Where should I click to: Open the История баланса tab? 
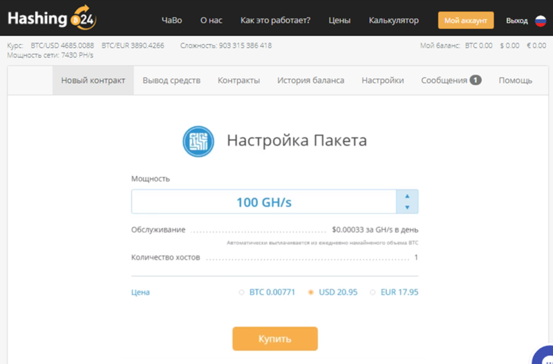310,81
